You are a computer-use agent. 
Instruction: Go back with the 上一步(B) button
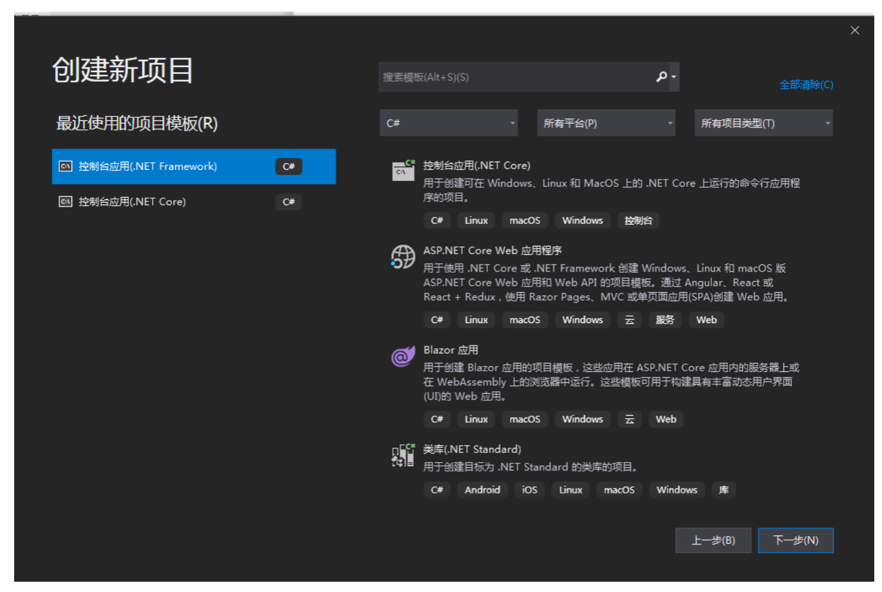click(713, 541)
